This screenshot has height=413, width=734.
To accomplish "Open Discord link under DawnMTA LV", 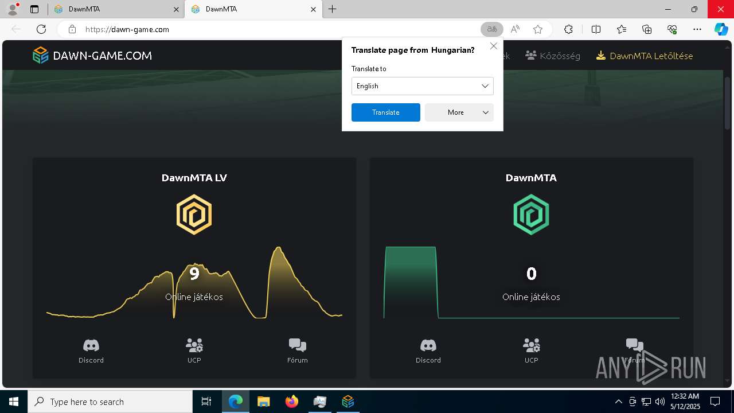I will (91, 350).
